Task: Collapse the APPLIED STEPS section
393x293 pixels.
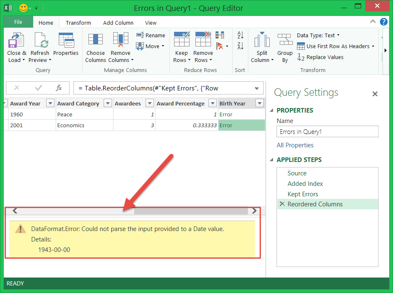Action: tap(271, 160)
